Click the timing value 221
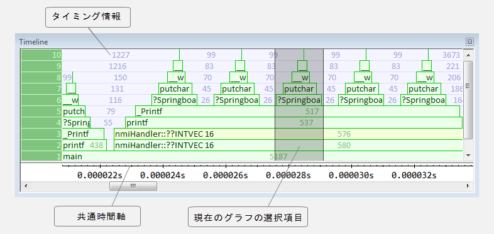The width and height of the screenshot is (494, 234). [x=453, y=66]
